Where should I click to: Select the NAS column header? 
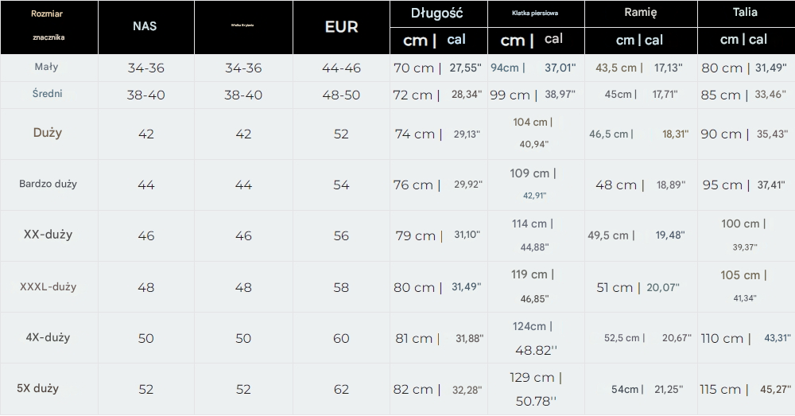pos(145,26)
